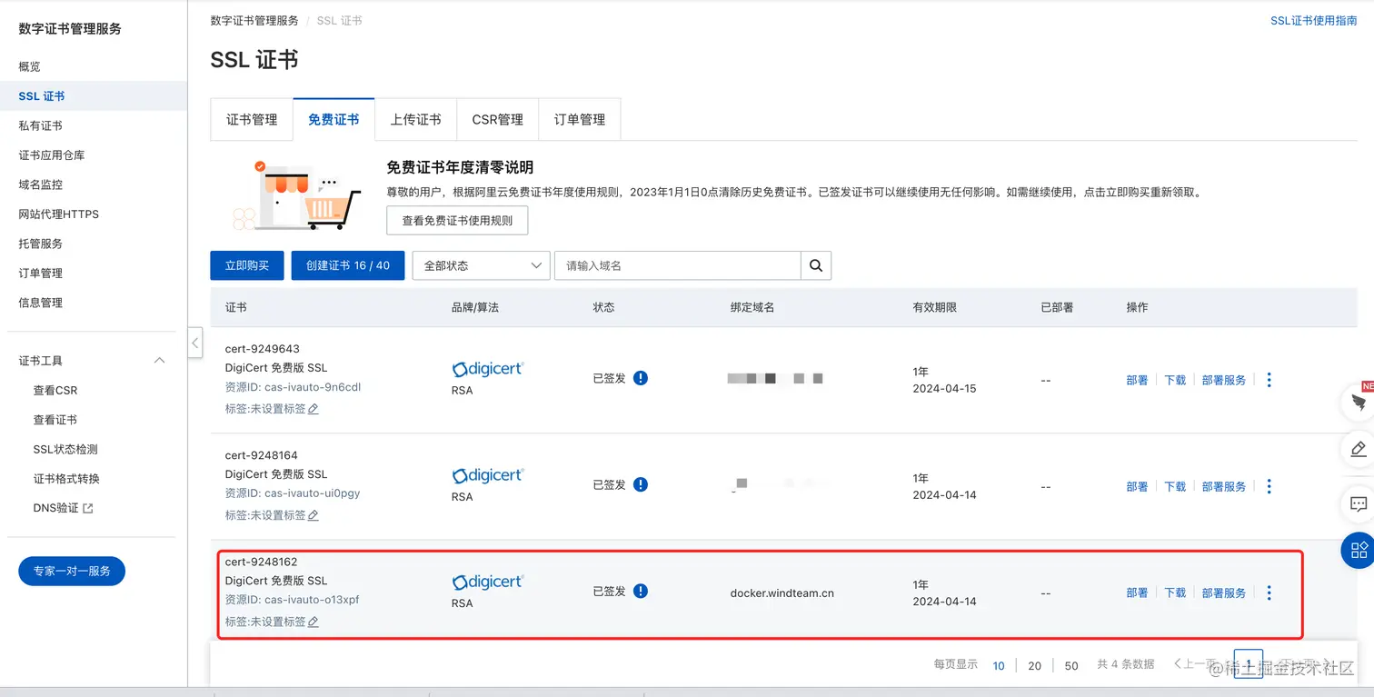
Task: Go to the CSR管理 tab
Action: [x=497, y=119]
